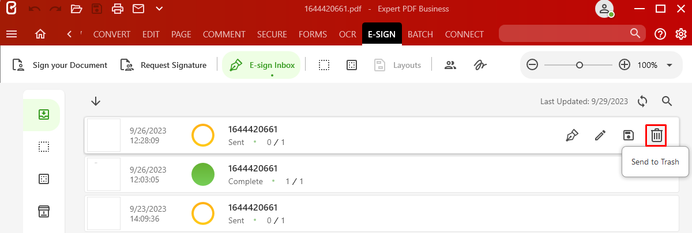The image size is (692, 233).
Task: Zoom out with the minus circle
Action: point(532,65)
